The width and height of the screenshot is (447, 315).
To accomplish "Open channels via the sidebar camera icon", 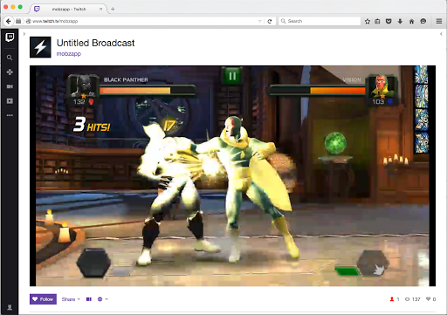I will click(10, 86).
